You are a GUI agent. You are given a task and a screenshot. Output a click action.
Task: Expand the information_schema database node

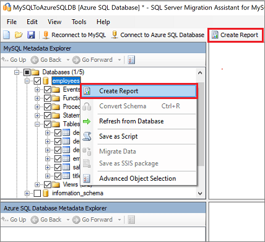(27, 193)
